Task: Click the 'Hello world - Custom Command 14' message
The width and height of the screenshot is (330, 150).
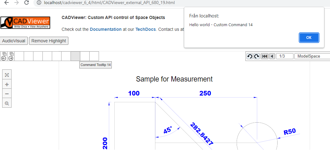Action: click(221, 25)
